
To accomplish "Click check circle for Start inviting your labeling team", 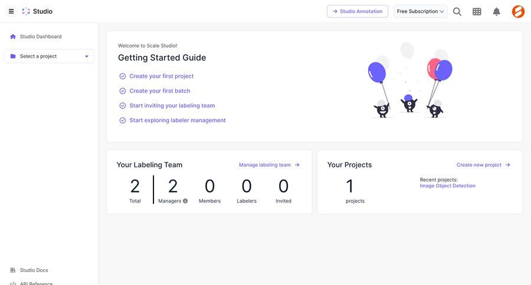I will (123, 106).
